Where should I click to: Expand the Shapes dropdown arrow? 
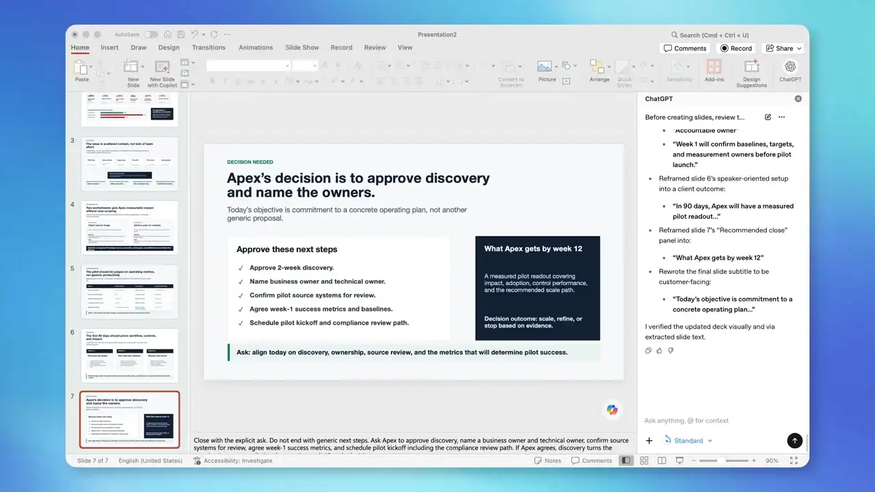(x=575, y=67)
